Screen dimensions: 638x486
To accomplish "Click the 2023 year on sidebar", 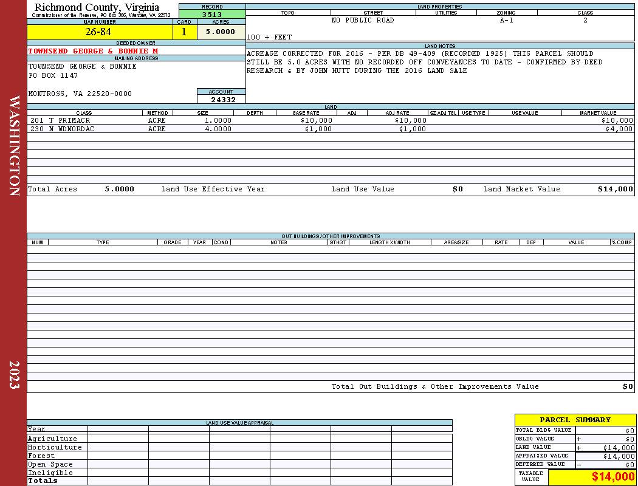I will (x=14, y=375).
